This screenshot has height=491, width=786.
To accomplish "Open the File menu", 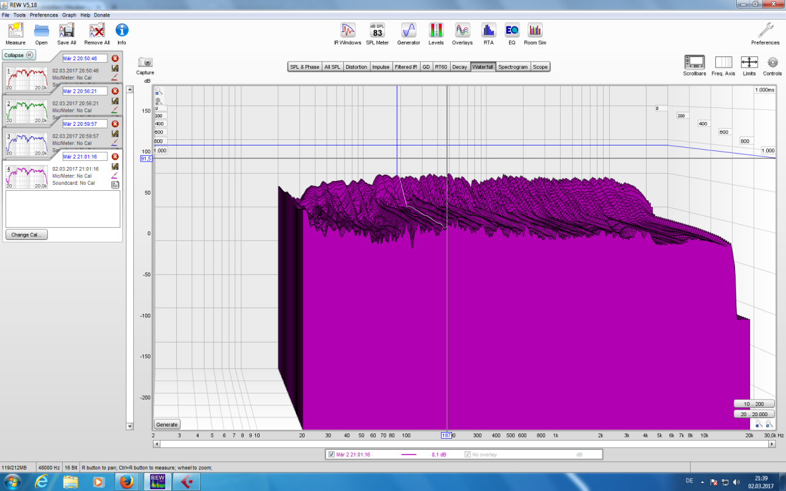I will (6, 15).
